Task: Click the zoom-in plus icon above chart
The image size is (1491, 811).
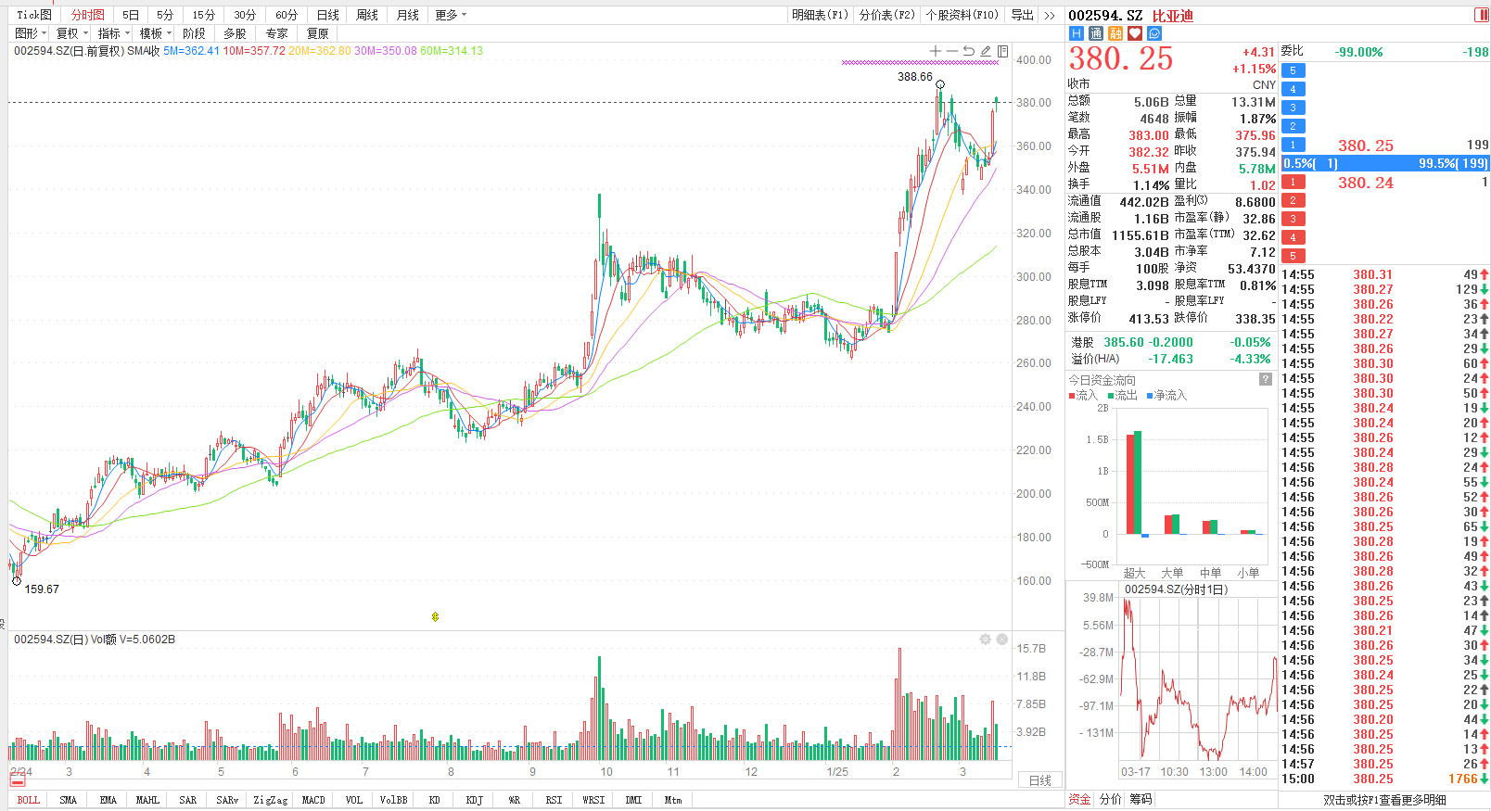Action: 936,51
